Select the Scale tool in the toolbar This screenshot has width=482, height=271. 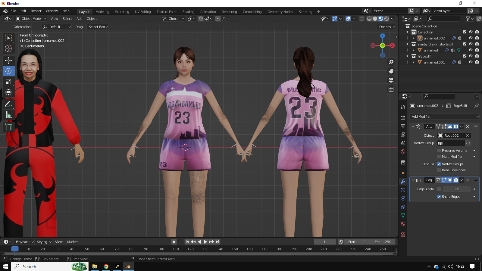[x=8, y=82]
